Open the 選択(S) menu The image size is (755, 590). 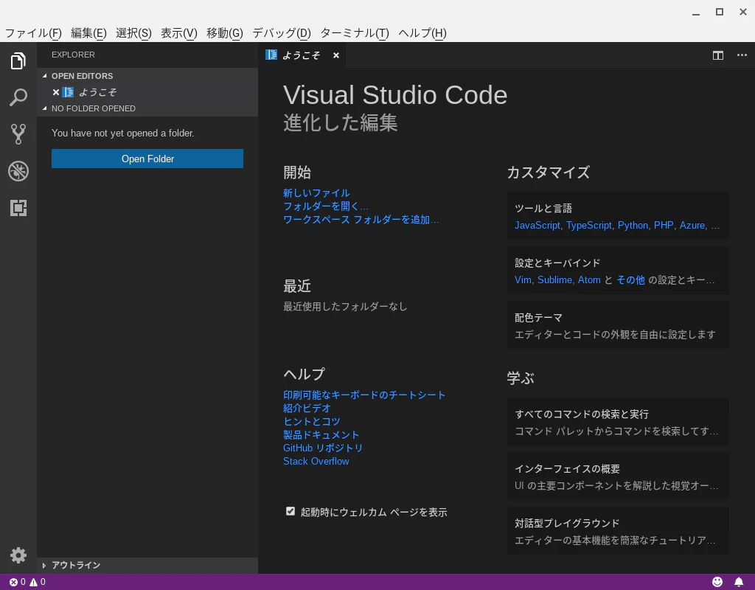pos(133,32)
